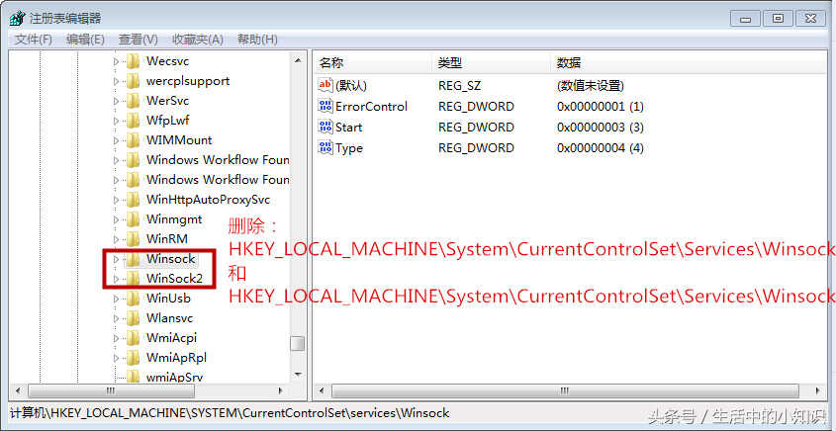Click the (数值未设置) data cell
The height and width of the screenshot is (431, 836).
[x=591, y=85]
